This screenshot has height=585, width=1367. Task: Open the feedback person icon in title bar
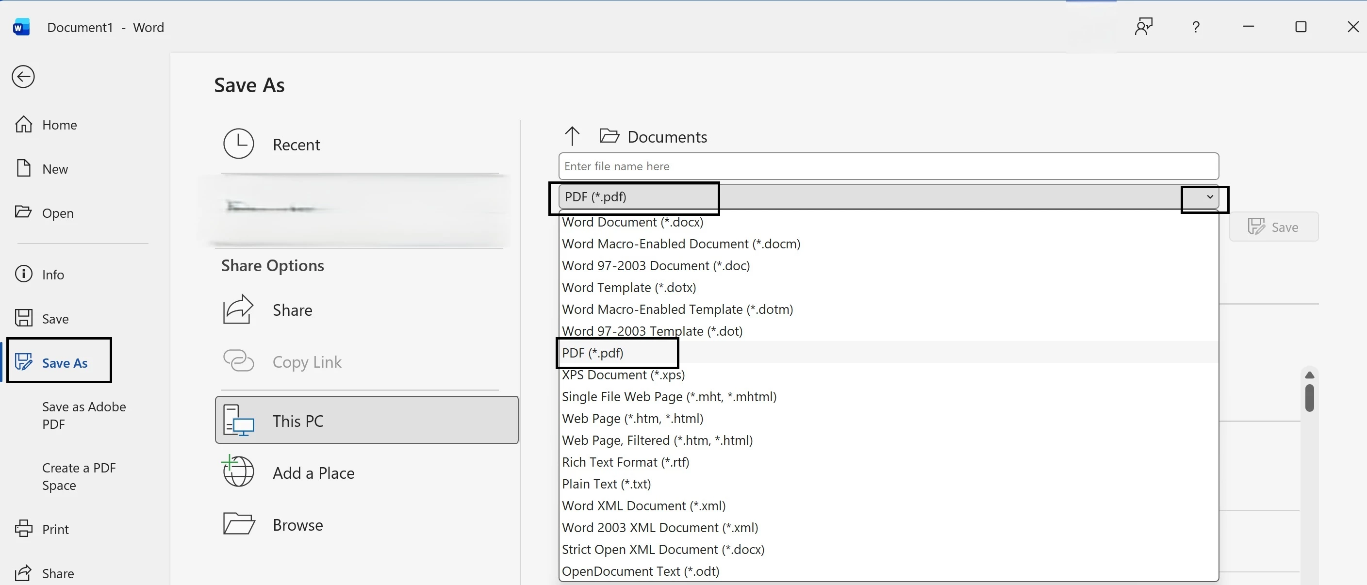coord(1143,27)
